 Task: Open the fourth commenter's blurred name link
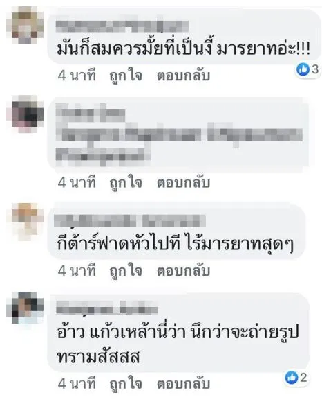click(106, 308)
